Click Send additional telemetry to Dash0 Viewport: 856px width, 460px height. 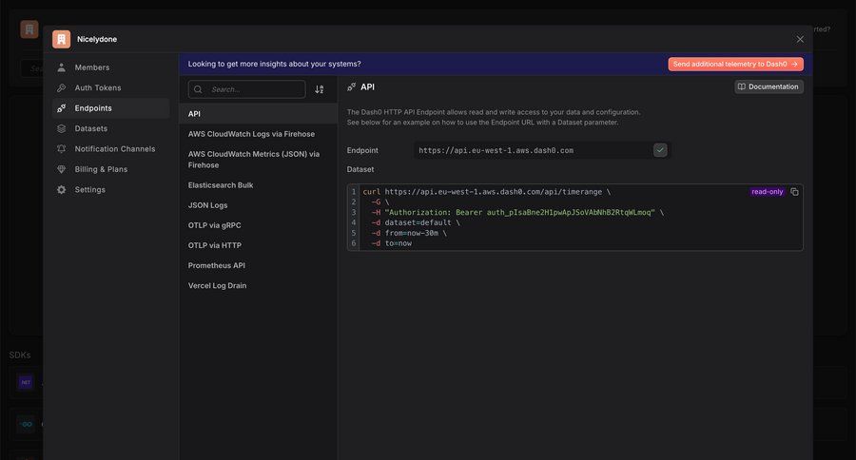pos(735,64)
